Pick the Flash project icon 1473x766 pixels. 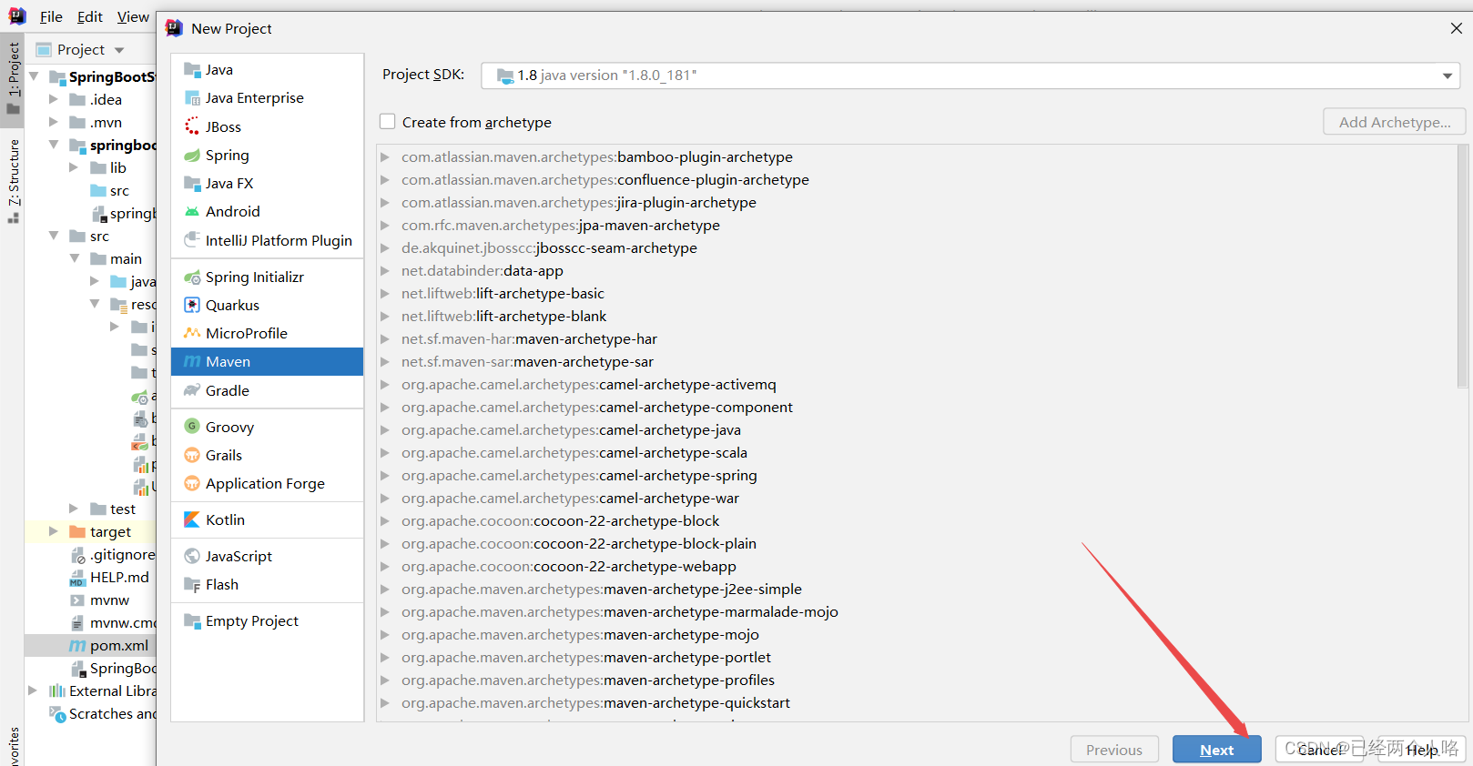pyautogui.click(x=192, y=584)
